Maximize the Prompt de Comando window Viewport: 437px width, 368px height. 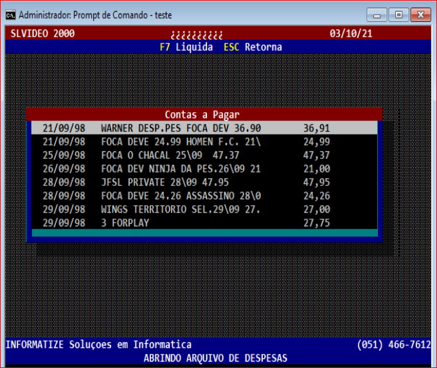(x=398, y=14)
